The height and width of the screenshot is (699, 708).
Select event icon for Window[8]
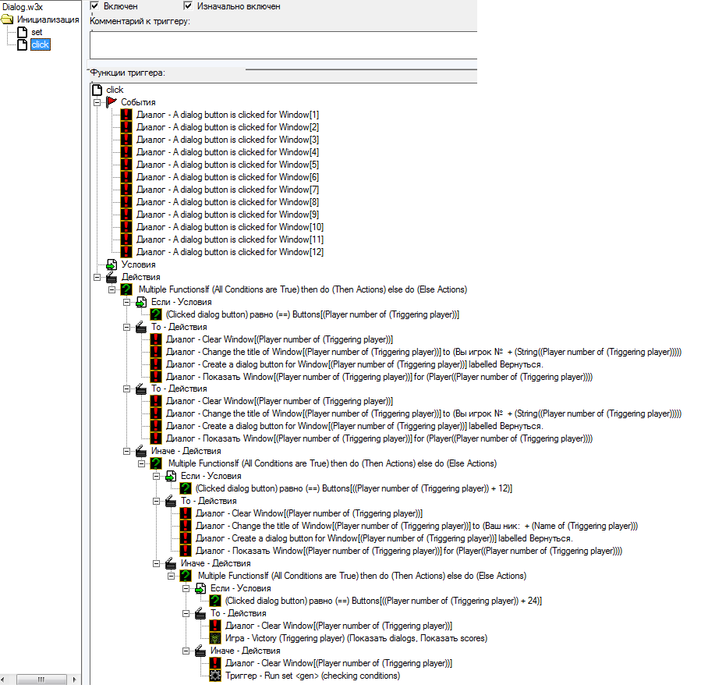tap(126, 202)
